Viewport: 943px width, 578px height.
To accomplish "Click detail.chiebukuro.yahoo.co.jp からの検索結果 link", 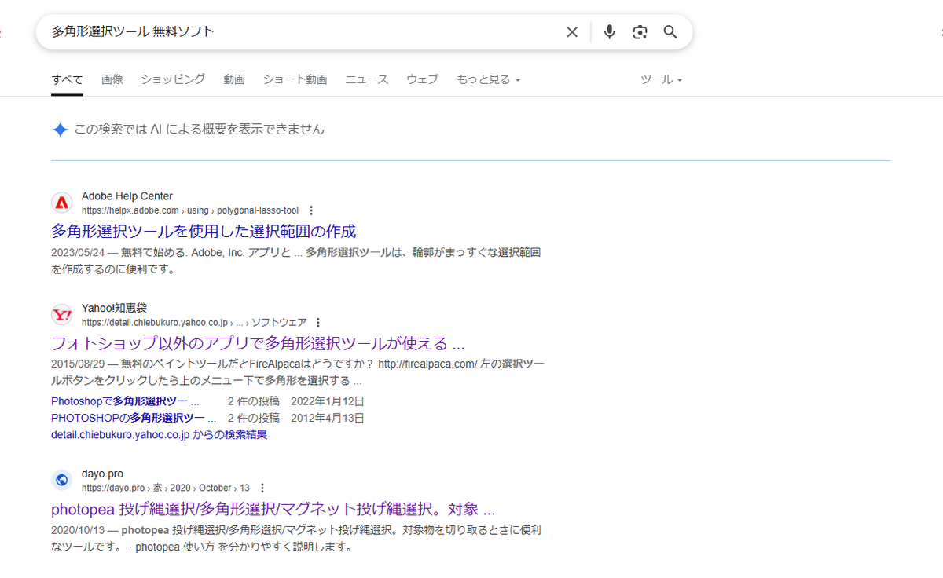I will coord(159,434).
